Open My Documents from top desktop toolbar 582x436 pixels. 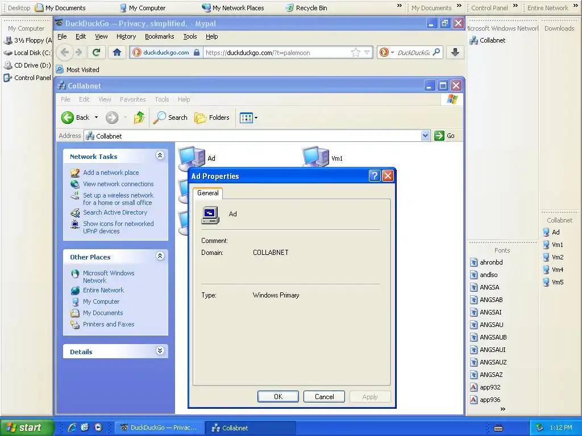[60, 8]
